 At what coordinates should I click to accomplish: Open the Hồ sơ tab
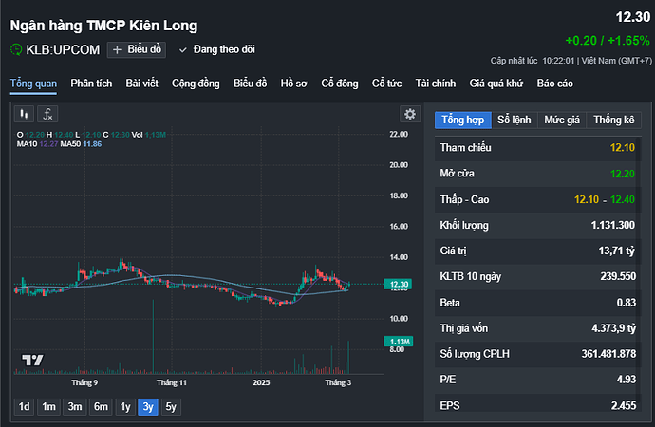[293, 84]
